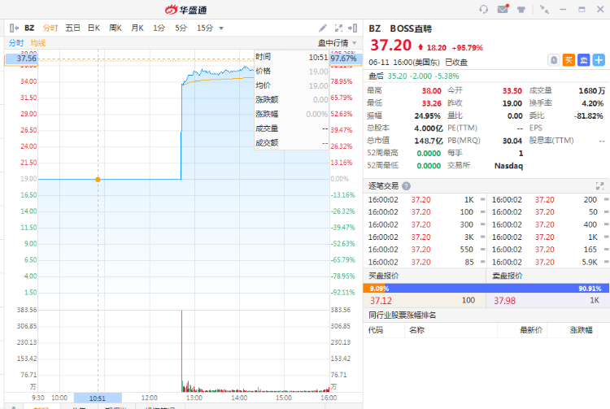
Task: Click tick trade row with volume 5.9K
Action: tap(549, 263)
